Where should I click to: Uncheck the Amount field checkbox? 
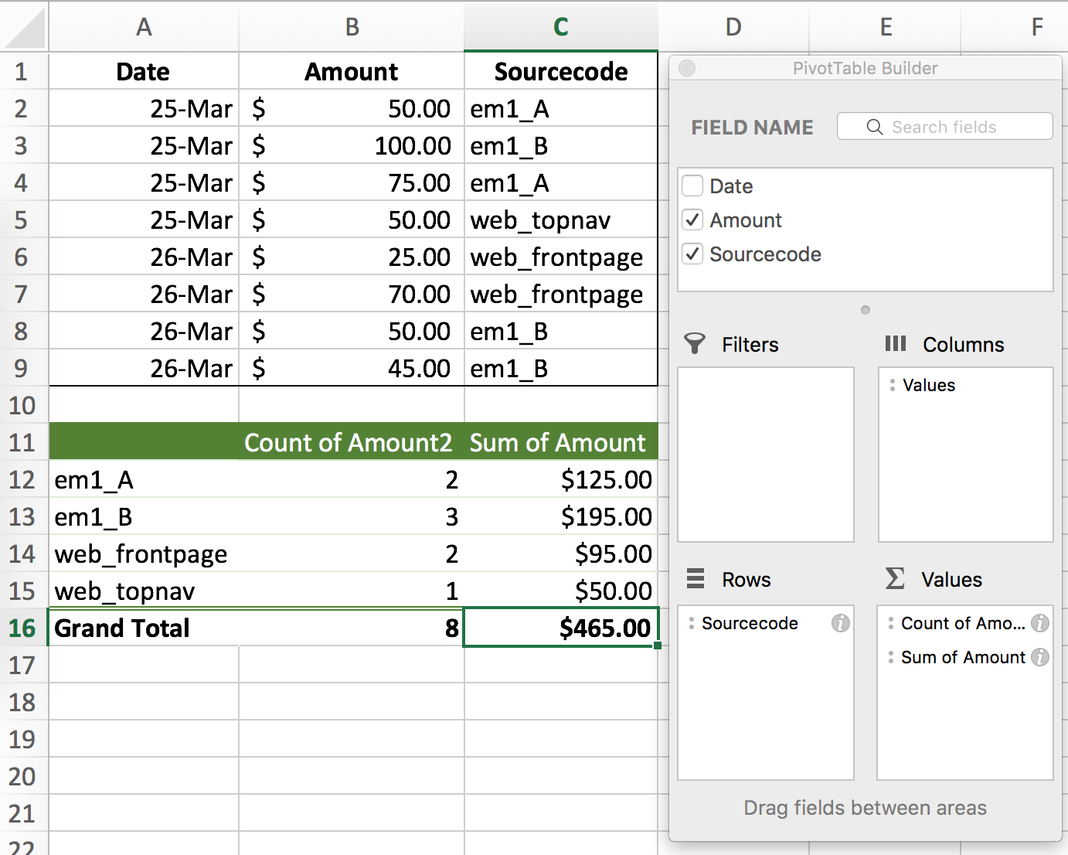[x=692, y=220]
